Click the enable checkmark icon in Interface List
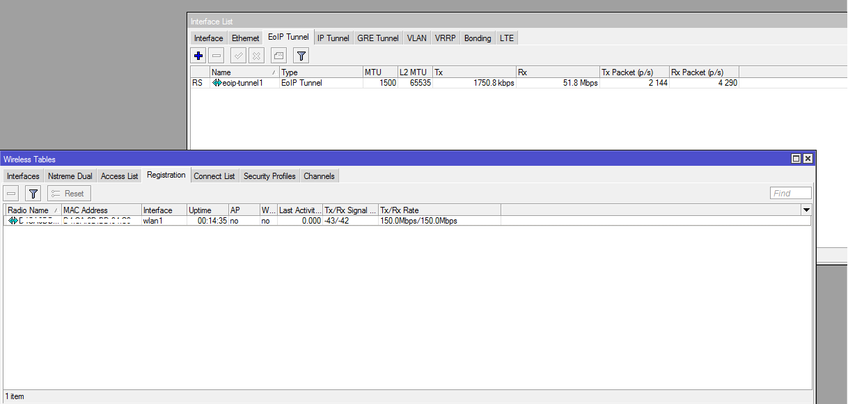The height and width of the screenshot is (404, 848). pos(238,56)
